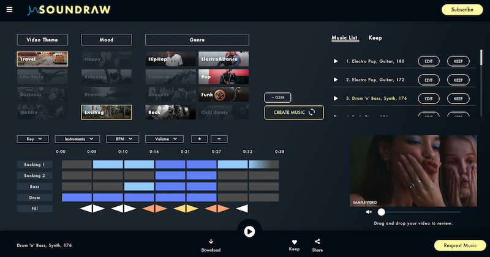The width and height of the screenshot is (490, 257).
Task: Edit track 3 Drum 'n' Bass
Action: tap(429, 99)
